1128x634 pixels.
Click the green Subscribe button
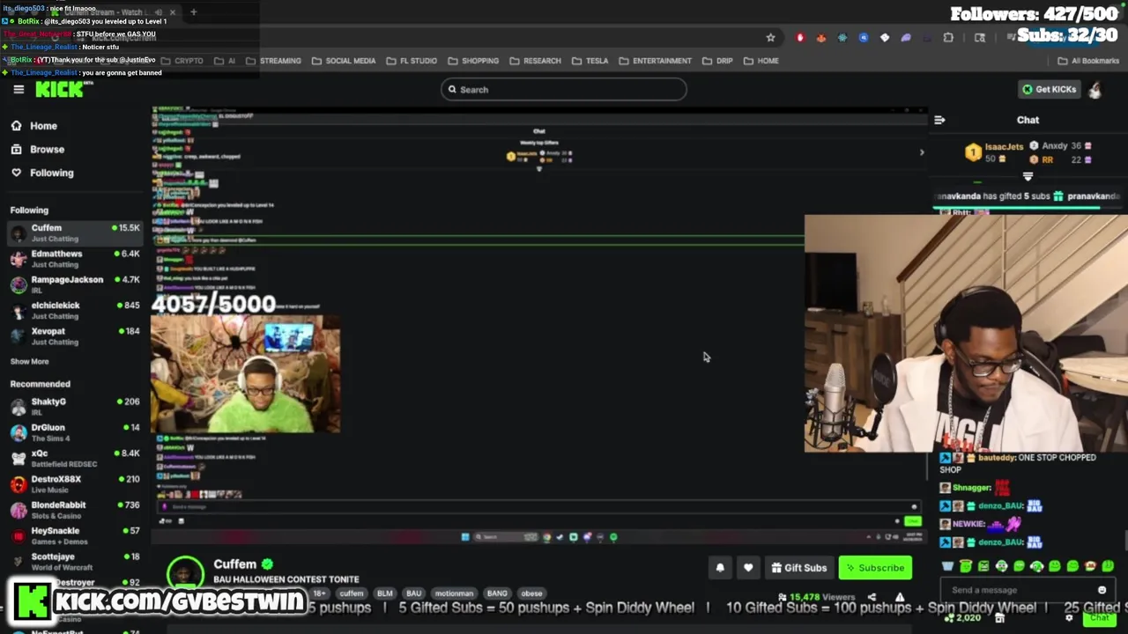click(875, 568)
